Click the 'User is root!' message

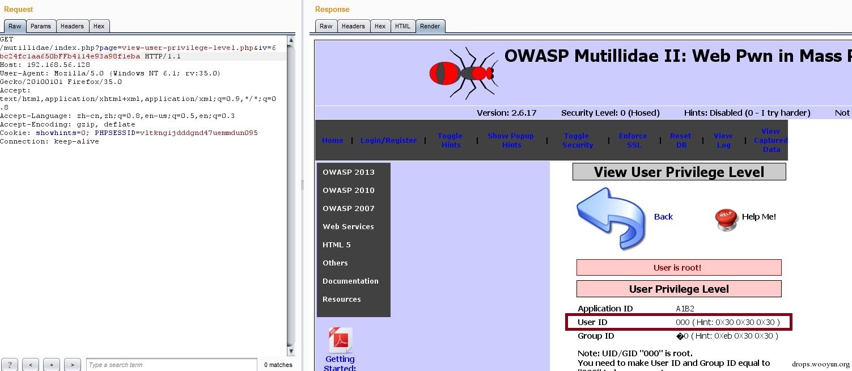[679, 268]
